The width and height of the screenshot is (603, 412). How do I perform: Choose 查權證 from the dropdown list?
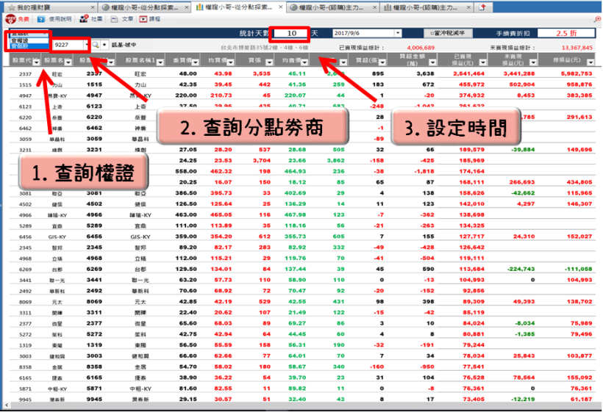click(x=29, y=40)
